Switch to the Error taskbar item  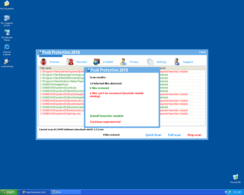pyautogui.click(x=66, y=192)
